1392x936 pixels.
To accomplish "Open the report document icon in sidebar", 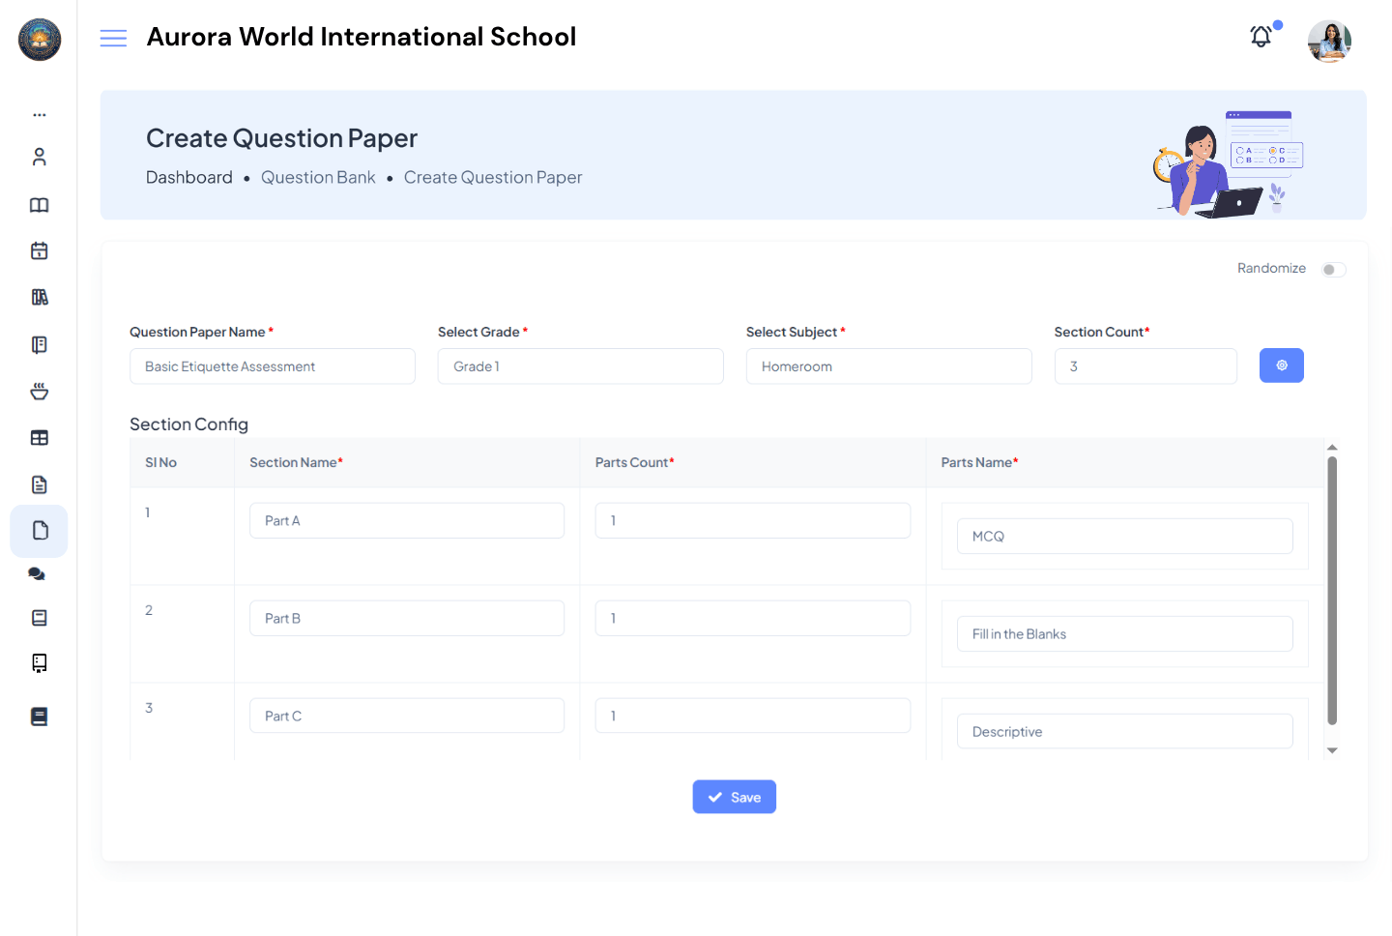I will [x=39, y=483].
